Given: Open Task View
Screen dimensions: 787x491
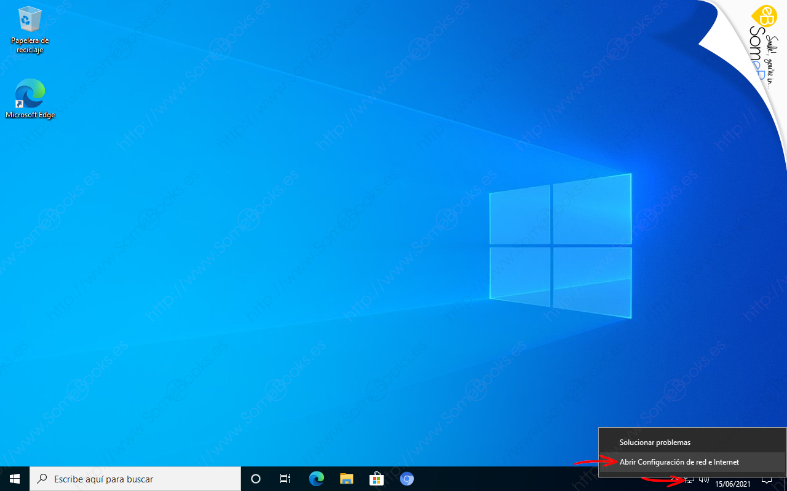Looking at the screenshot, I should (x=285, y=479).
